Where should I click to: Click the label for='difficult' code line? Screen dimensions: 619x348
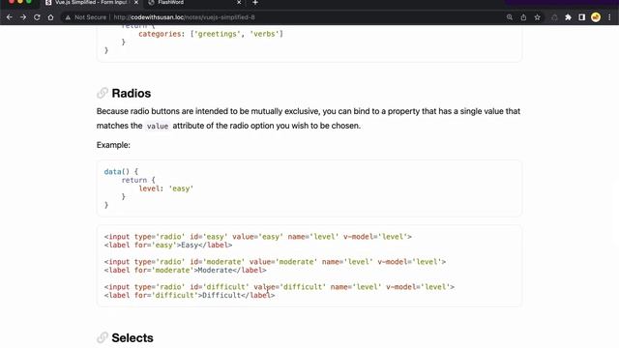(x=190, y=295)
